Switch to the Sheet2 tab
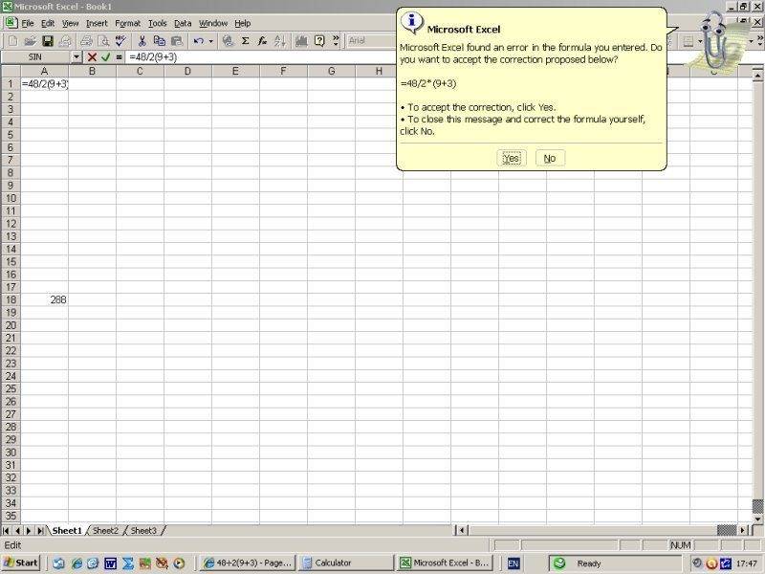The image size is (765, 574). [x=105, y=531]
